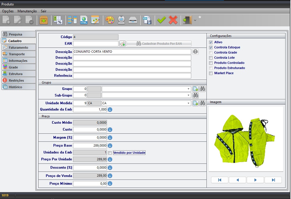Click the red X cancel icon
291x199 pixels.
coord(173,20)
